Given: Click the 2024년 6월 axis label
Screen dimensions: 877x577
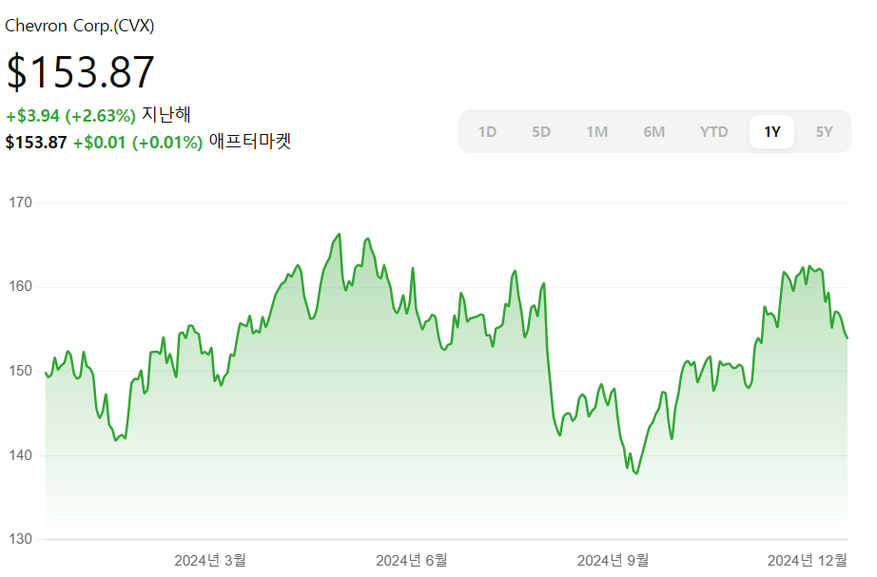Looking at the screenshot, I should (x=411, y=560).
